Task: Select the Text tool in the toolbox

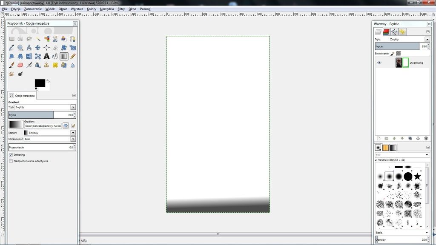Action: click(x=46, y=56)
